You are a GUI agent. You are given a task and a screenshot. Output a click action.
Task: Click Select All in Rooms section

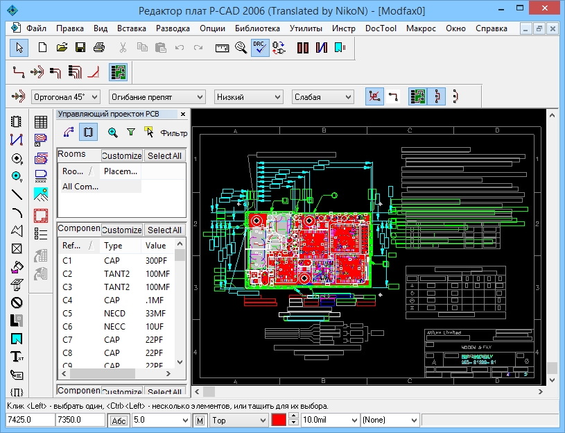click(x=164, y=156)
